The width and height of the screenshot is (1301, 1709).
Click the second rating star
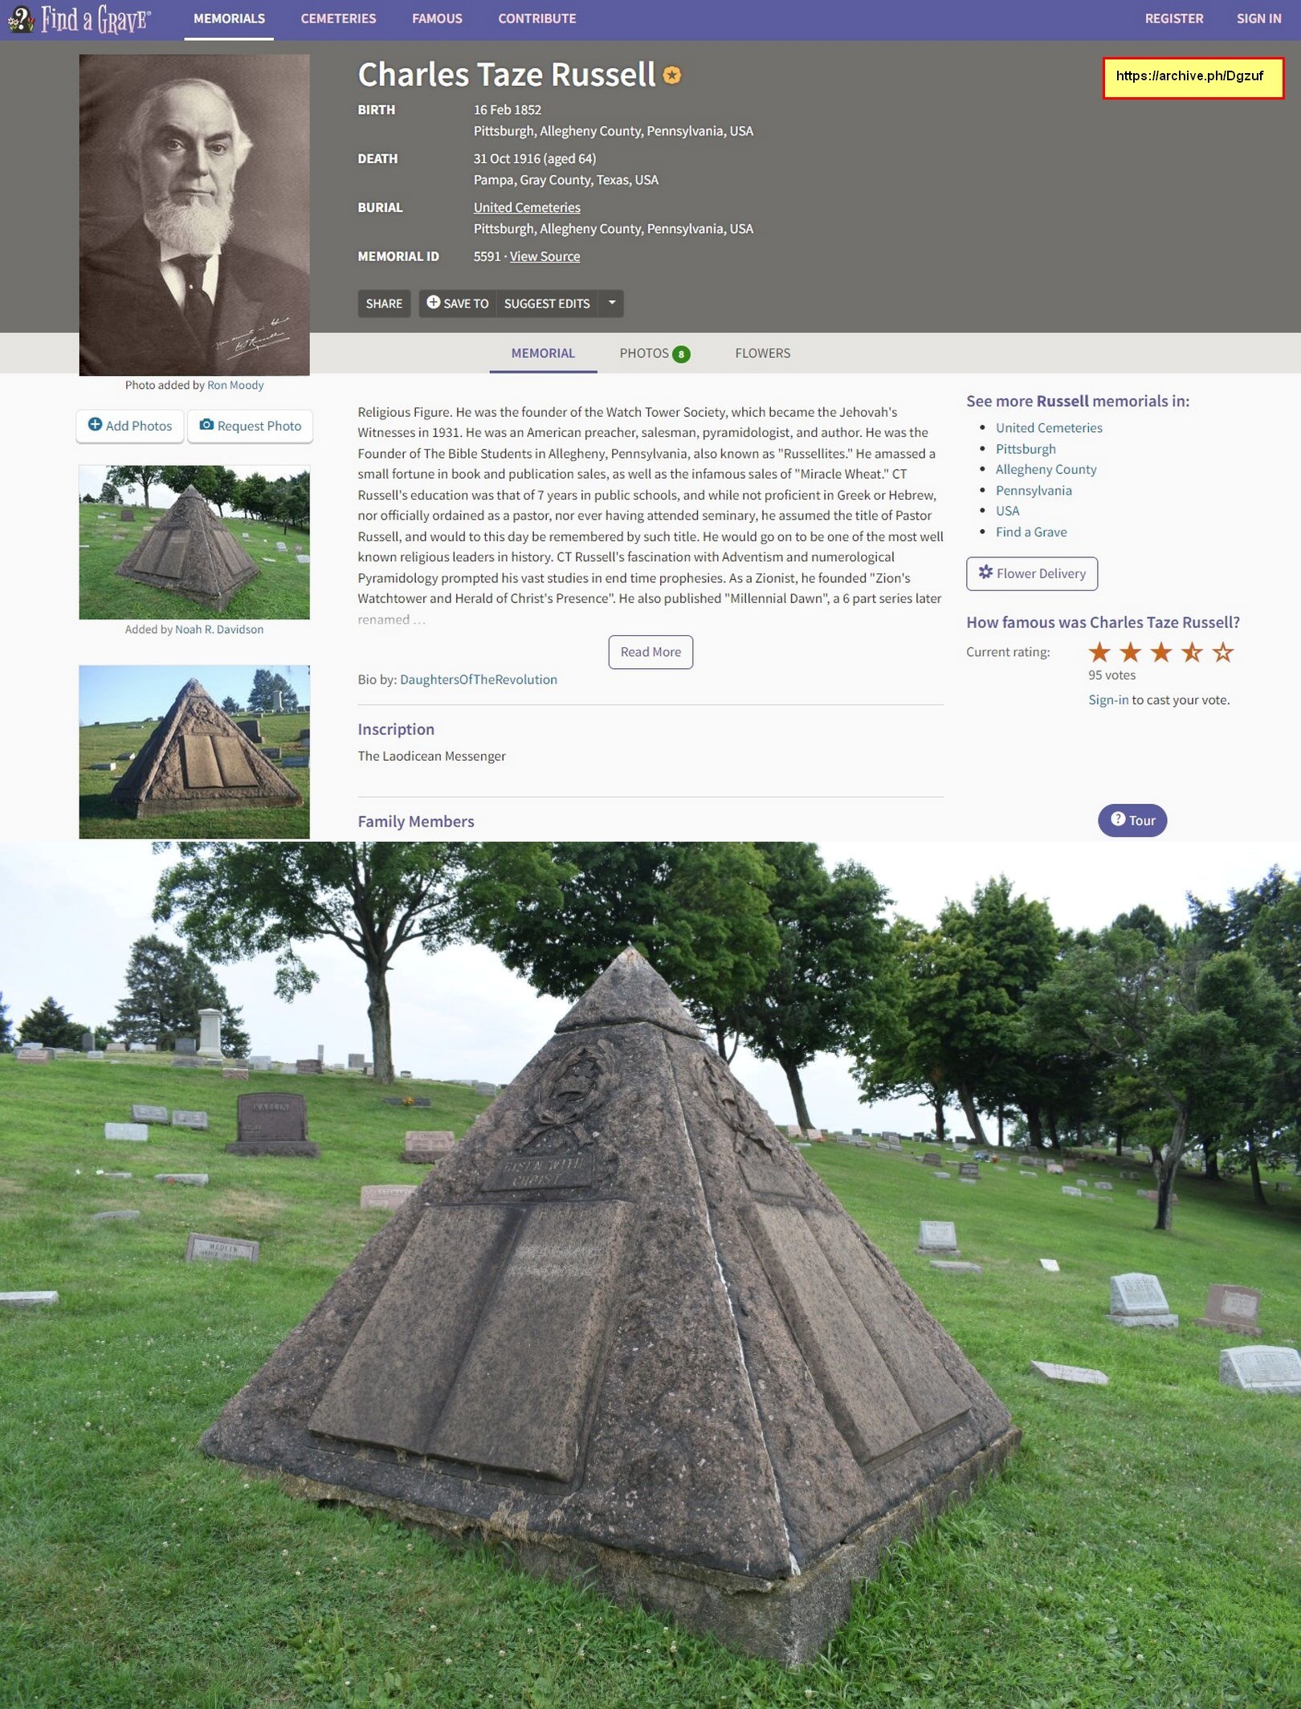coord(1130,652)
